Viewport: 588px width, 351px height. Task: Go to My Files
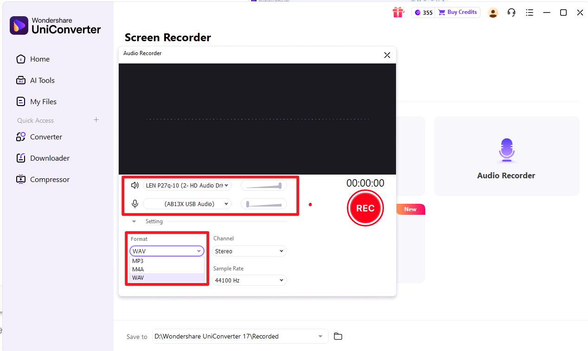[x=43, y=101]
